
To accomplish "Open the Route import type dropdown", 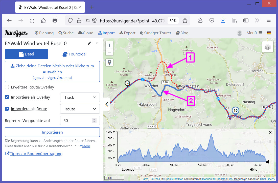I will pos(80,109).
